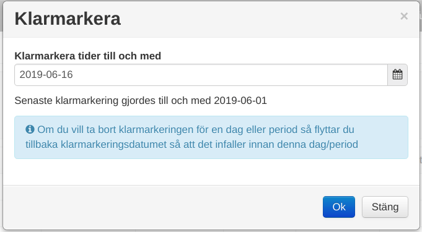Click the gray header bar beside the title
Image resolution: width=422 pixels, height=232 pixels.
tap(256, 19)
